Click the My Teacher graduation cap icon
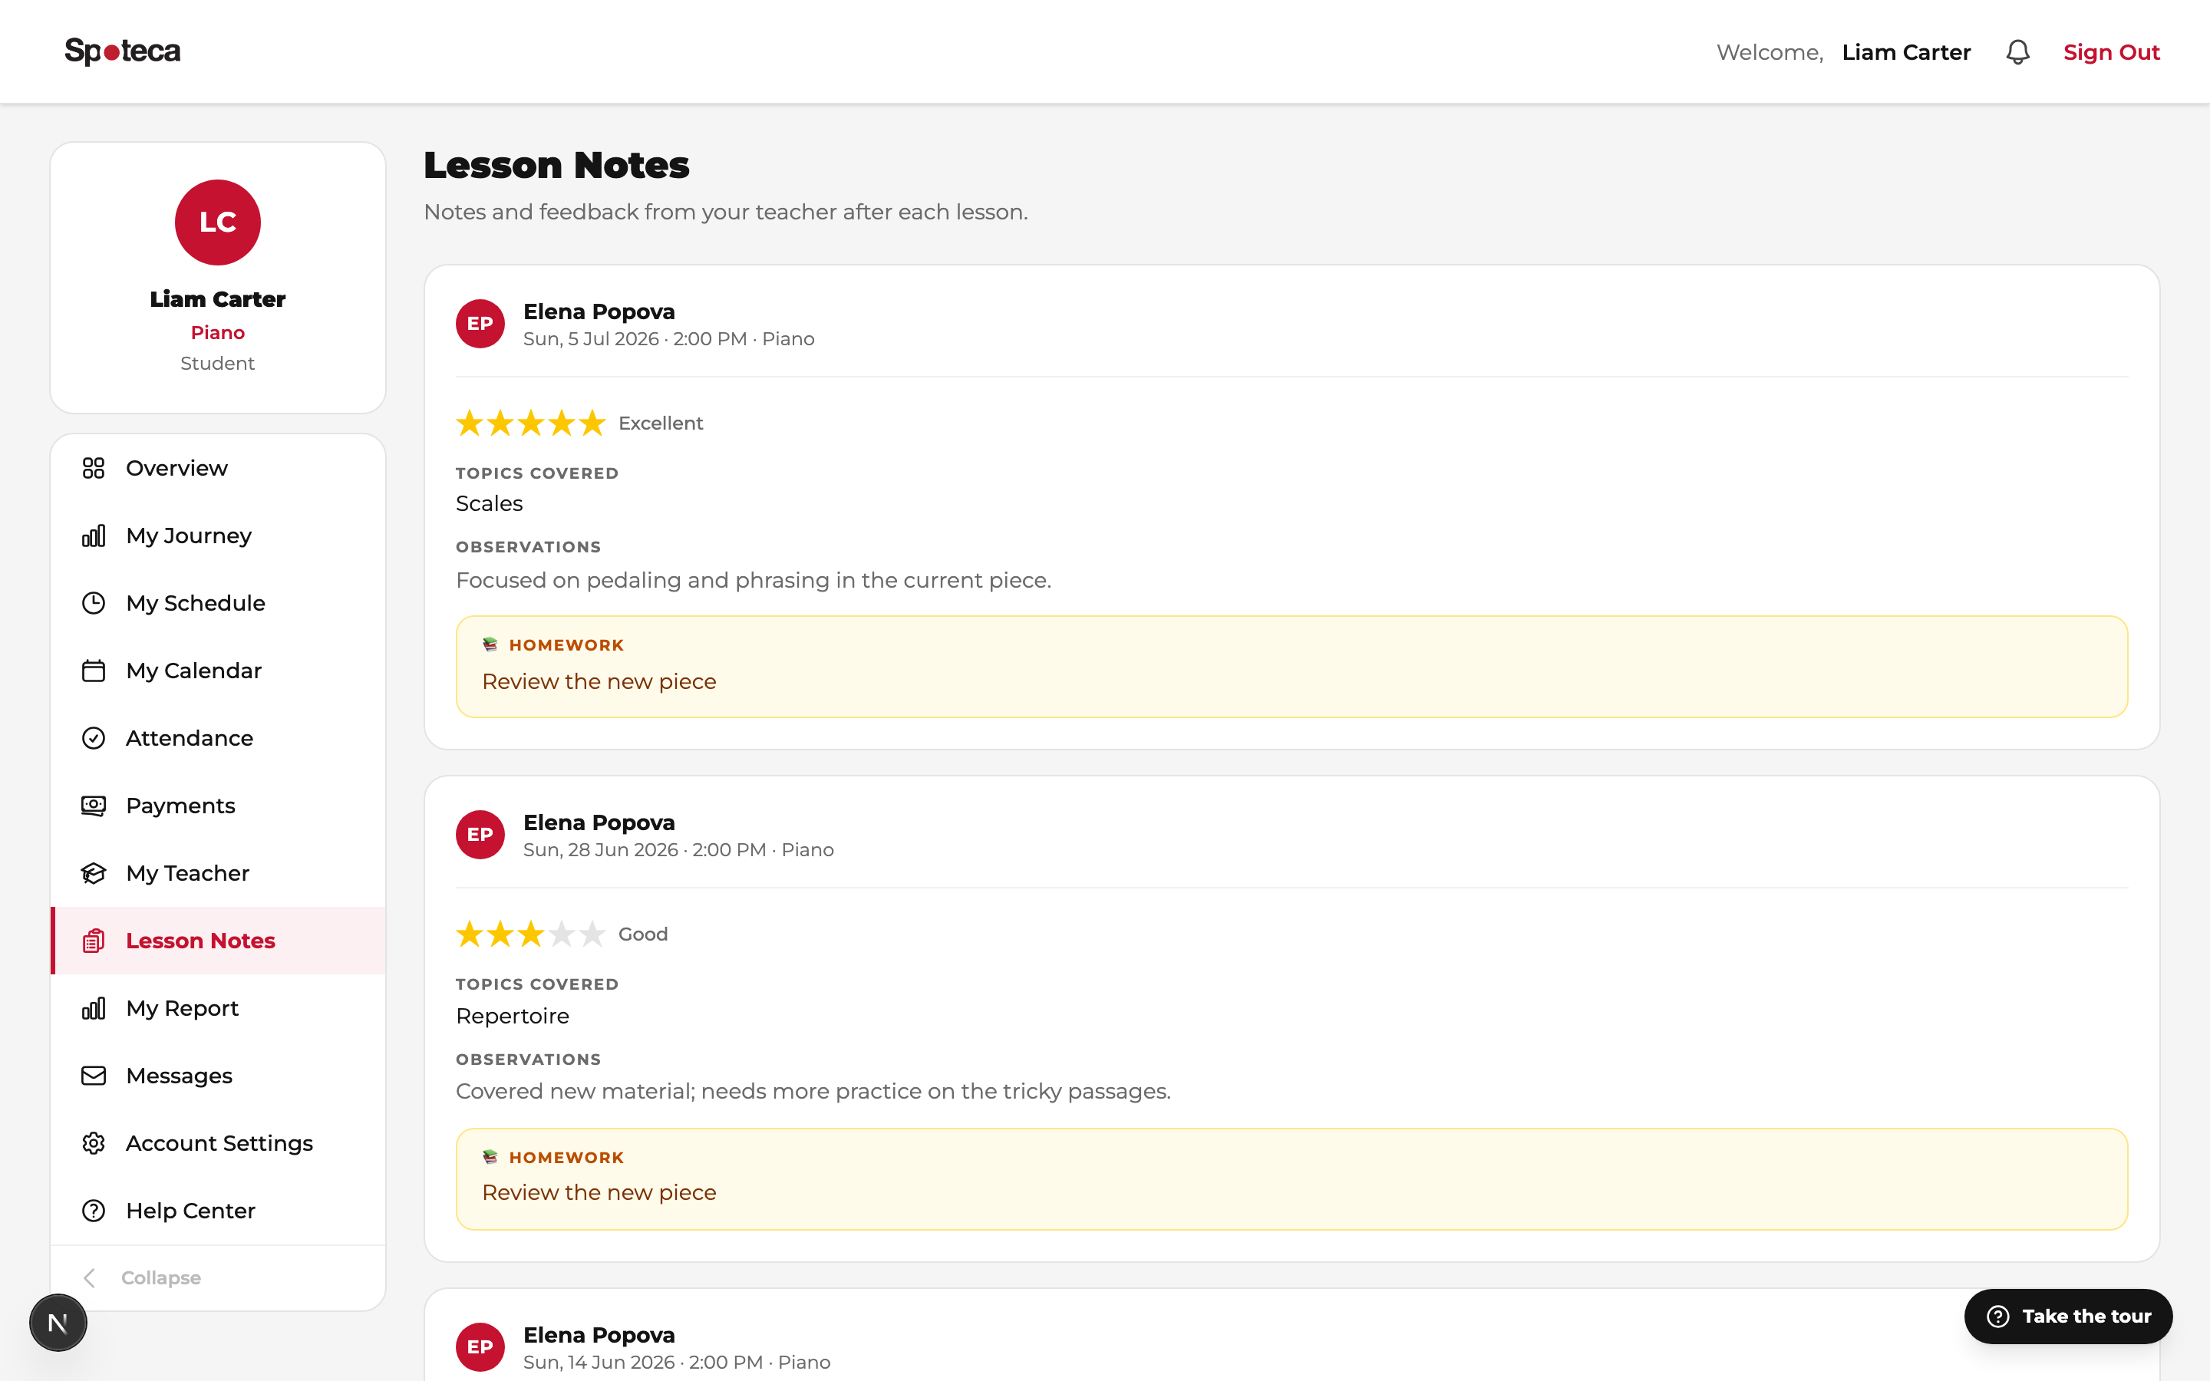 click(93, 873)
